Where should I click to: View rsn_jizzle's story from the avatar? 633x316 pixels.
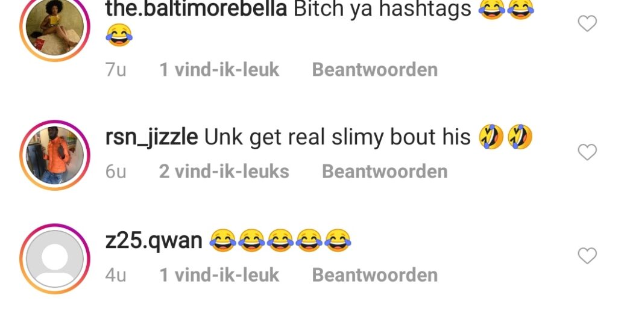pos(55,155)
